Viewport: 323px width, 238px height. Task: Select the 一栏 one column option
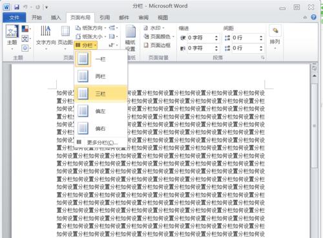click(101, 59)
